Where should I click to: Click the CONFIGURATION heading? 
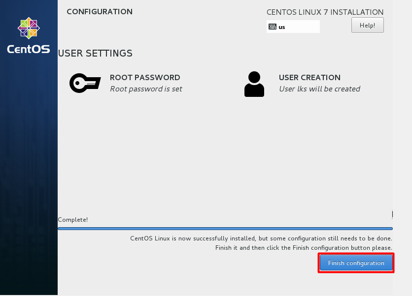pos(99,12)
